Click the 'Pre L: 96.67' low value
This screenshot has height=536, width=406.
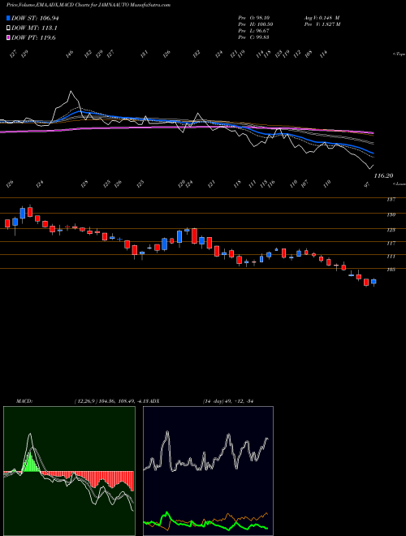click(253, 31)
